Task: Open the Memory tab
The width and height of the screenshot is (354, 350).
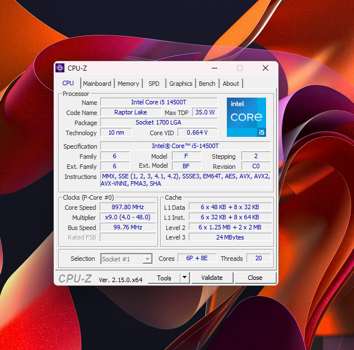Action: [128, 84]
